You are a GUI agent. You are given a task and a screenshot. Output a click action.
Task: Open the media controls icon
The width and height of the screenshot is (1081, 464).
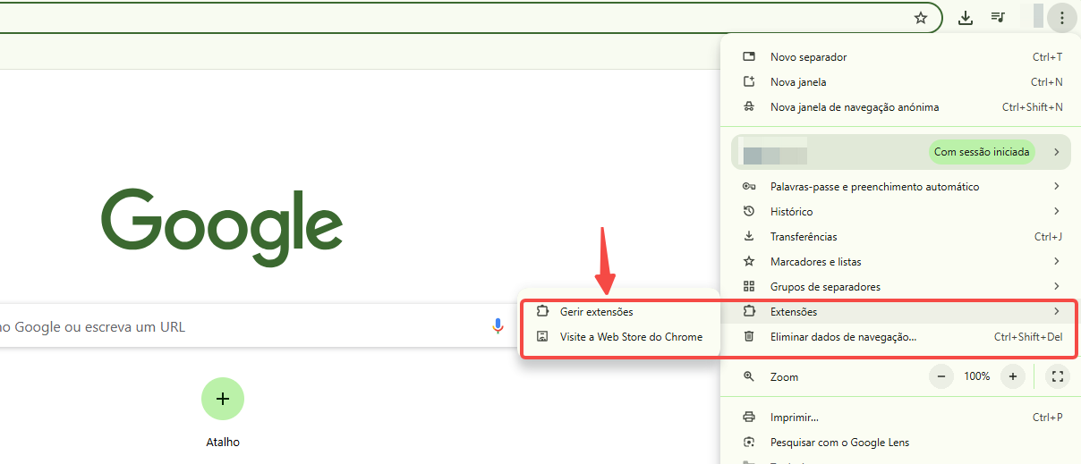[998, 18]
